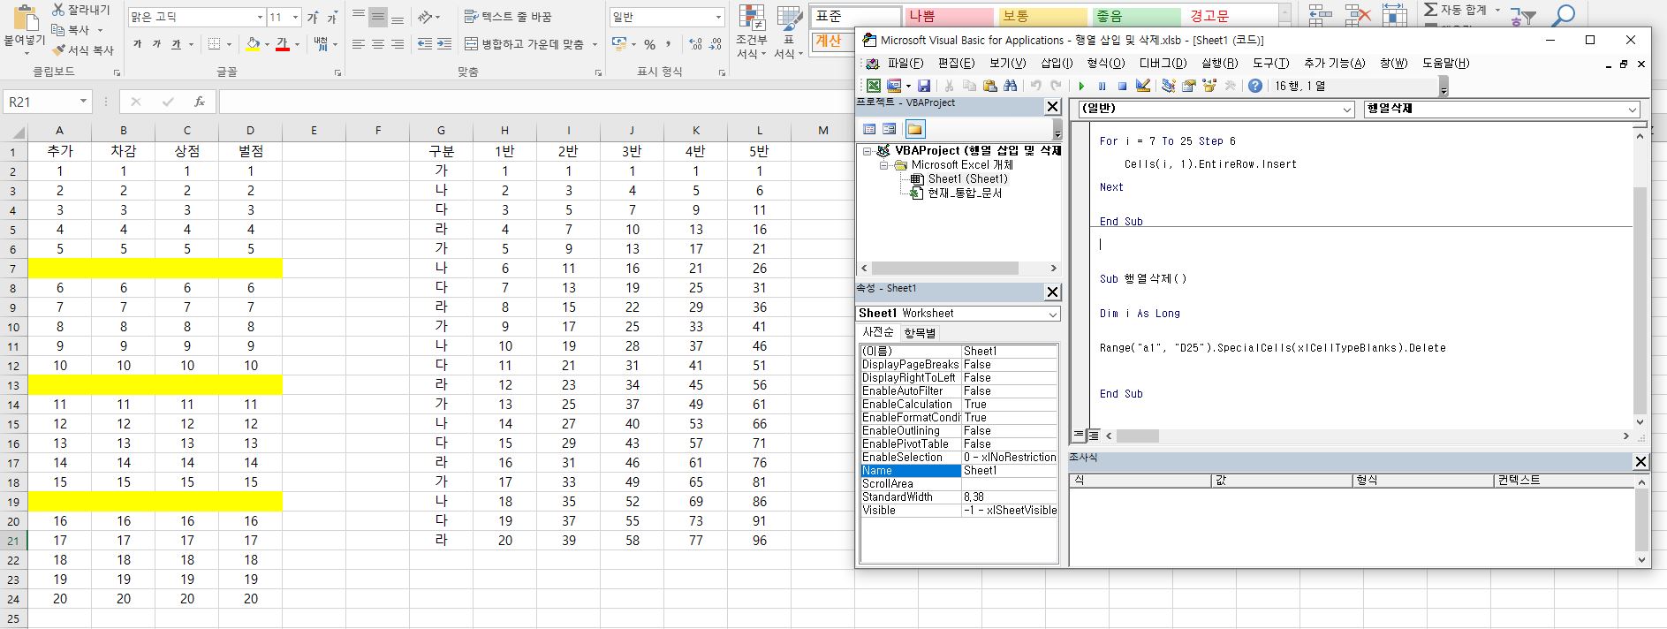
Task: Open Find with the binoculars icon
Action: click(1011, 86)
